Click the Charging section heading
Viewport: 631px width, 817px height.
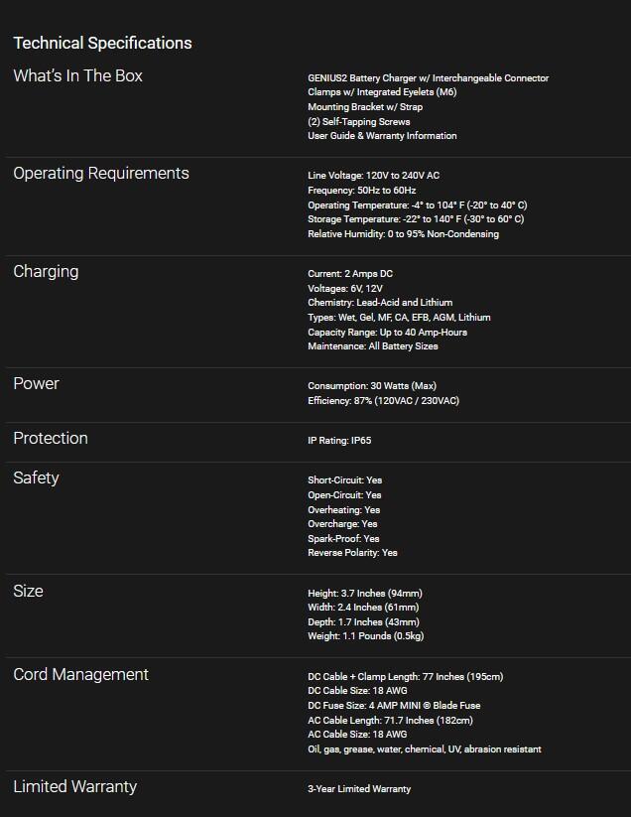[46, 272]
